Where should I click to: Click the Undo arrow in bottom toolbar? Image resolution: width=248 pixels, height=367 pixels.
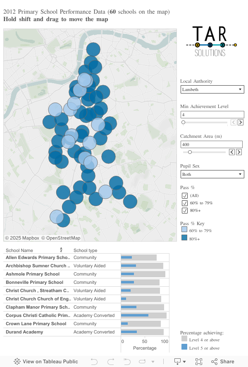tap(94, 361)
